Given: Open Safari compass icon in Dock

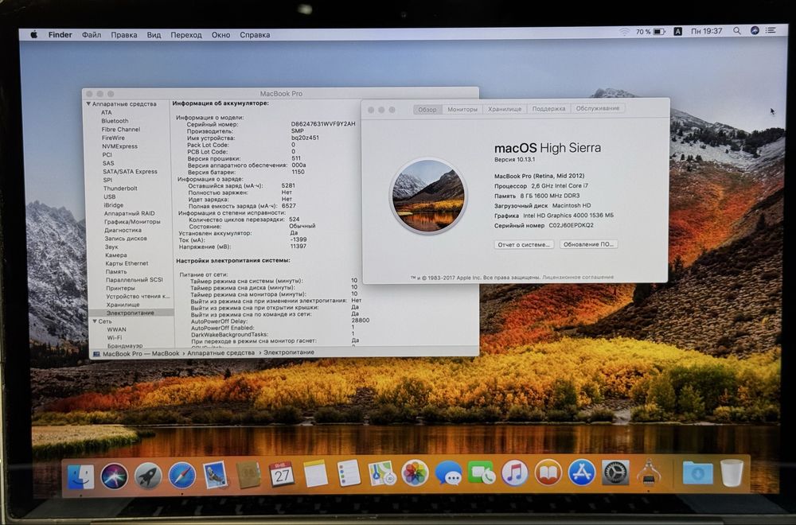Looking at the screenshot, I should 181,476.
